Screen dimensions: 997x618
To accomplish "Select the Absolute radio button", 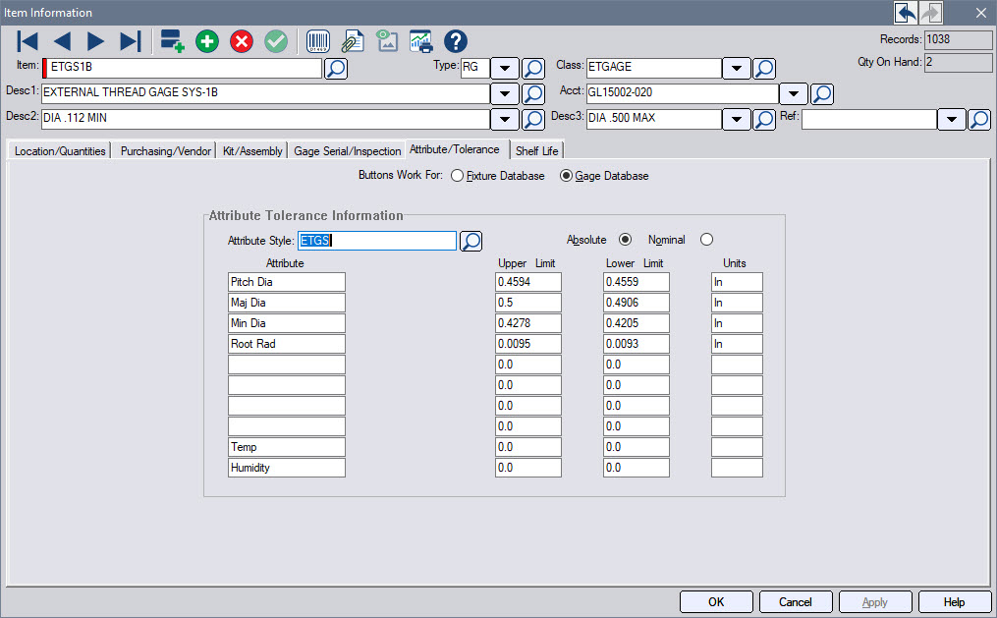I will click(x=626, y=239).
